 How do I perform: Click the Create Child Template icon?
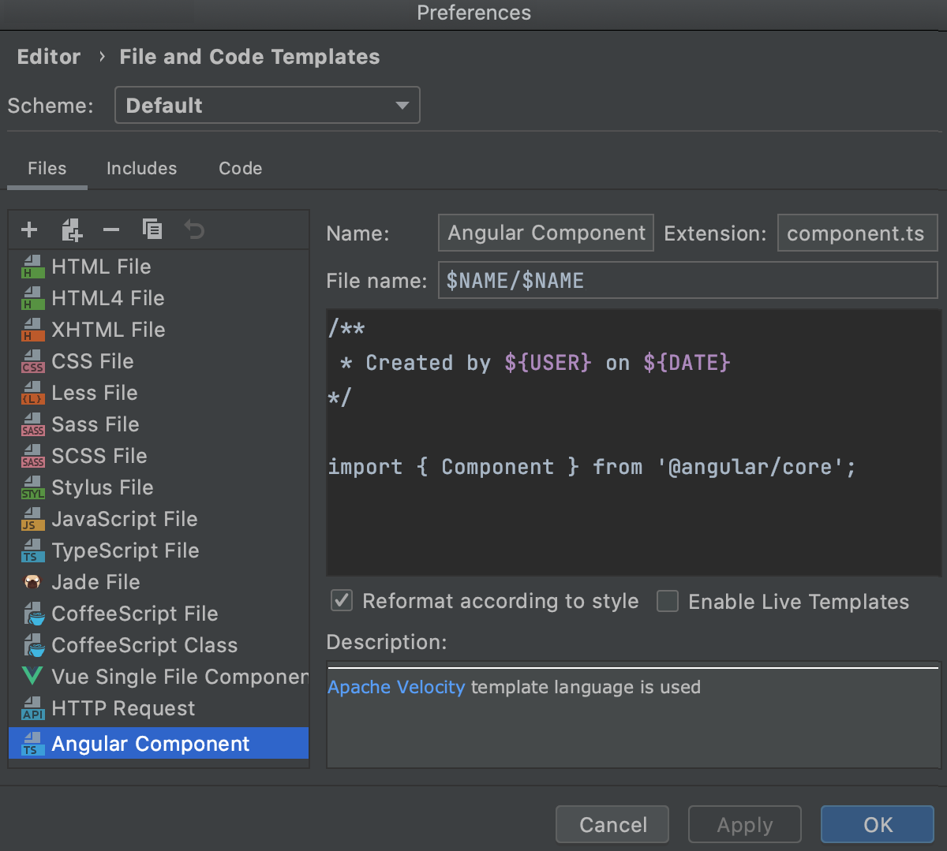coord(71,230)
